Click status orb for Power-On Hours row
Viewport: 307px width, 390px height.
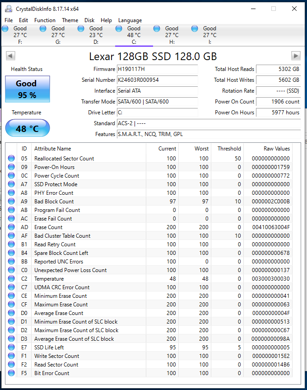11,167
